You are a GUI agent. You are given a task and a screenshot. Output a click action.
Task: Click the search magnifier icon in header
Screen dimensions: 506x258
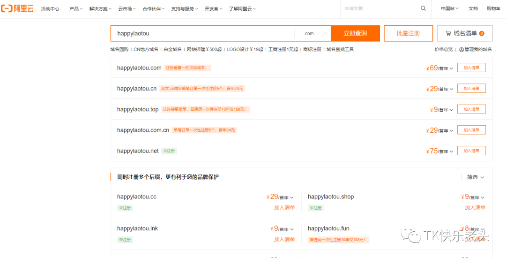pos(424,8)
